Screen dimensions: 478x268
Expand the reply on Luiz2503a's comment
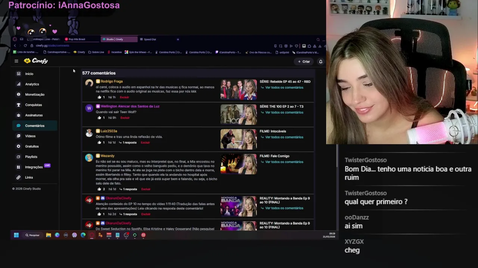coord(128,143)
